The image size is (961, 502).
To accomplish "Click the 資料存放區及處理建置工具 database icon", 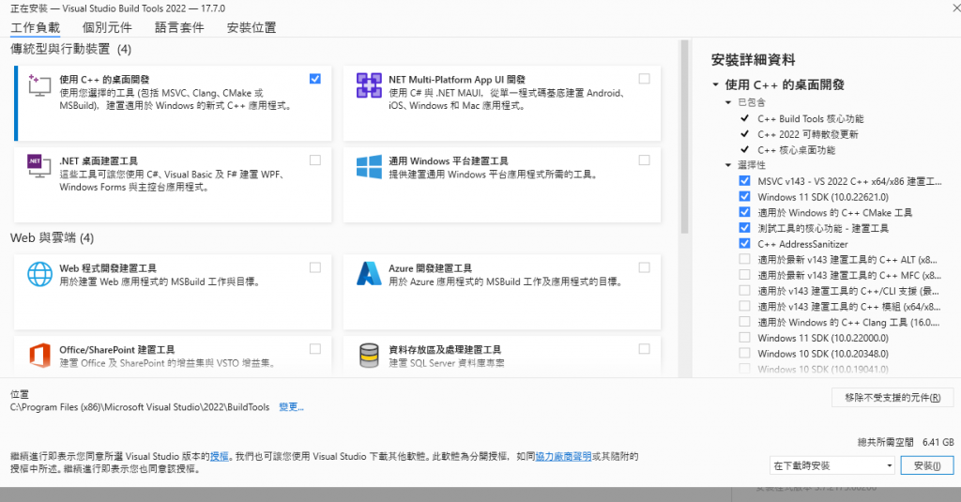I will (369, 356).
